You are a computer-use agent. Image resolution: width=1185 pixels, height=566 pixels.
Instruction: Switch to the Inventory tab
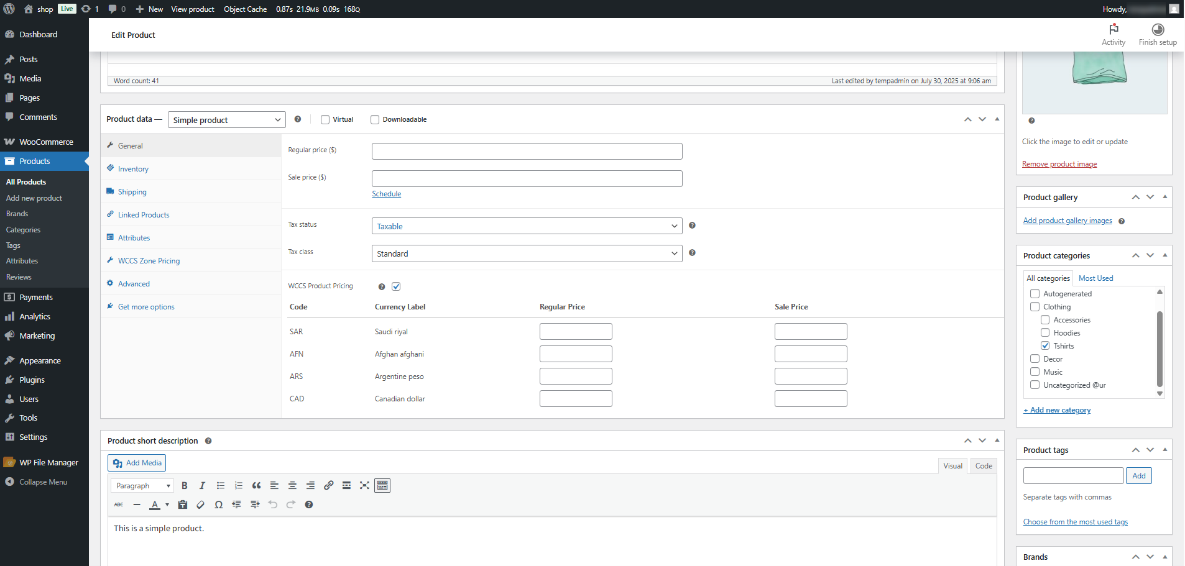(133, 169)
